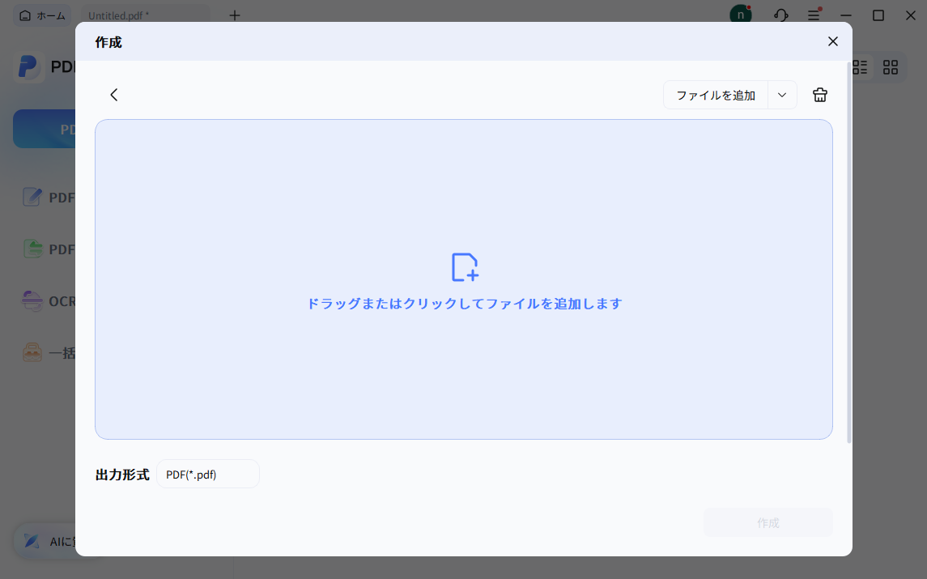The width and height of the screenshot is (927, 579).
Task: Clear file list with trash bin icon
Action: tap(819, 95)
